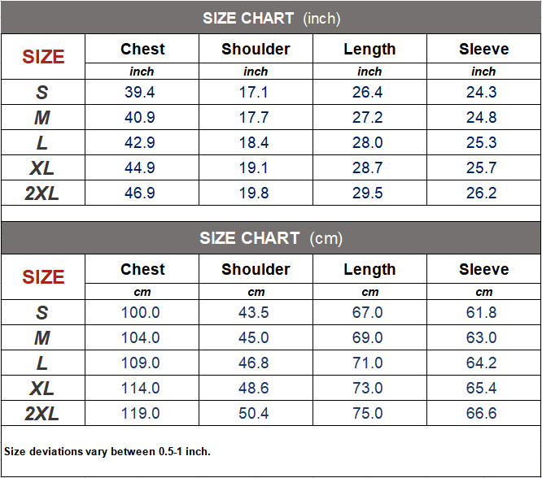This screenshot has height=478, width=542.
Task: Click the size deviations note text
Action: (107, 451)
